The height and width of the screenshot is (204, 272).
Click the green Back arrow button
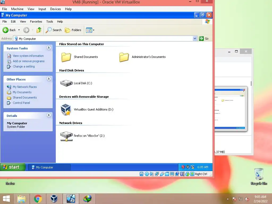coord(5,30)
